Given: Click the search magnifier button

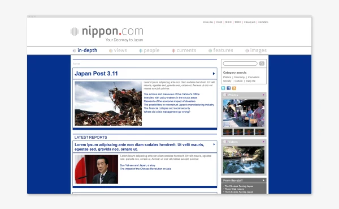Looking at the screenshot, I should pos(262,63).
